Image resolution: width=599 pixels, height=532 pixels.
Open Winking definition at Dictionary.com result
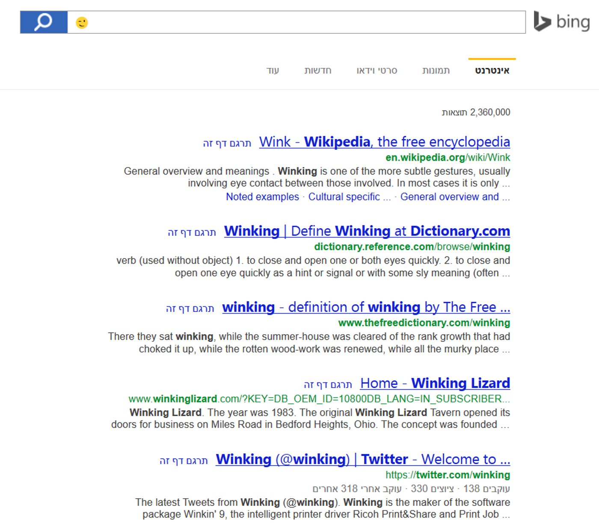point(367,231)
